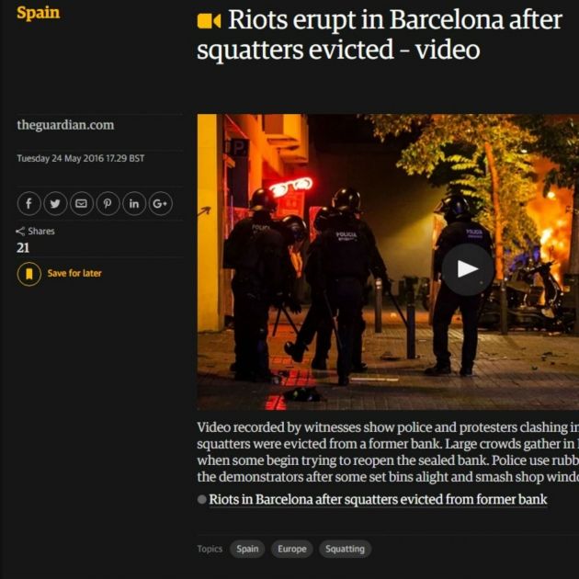Share article on Pinterest

click(x=108, y=203)
